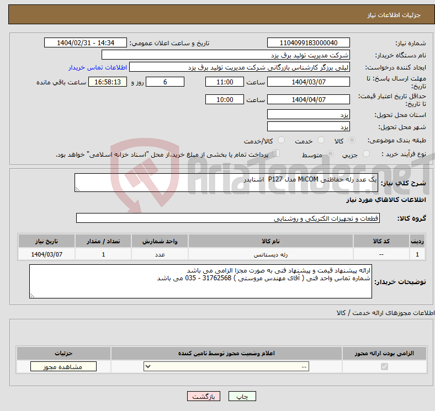Select the جزیی purchase type radio

(x=366, y=153)
